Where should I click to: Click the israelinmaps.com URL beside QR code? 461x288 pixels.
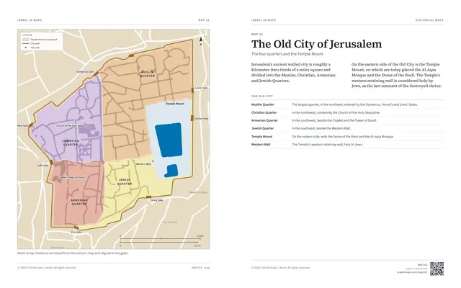(x=411, y=272)
